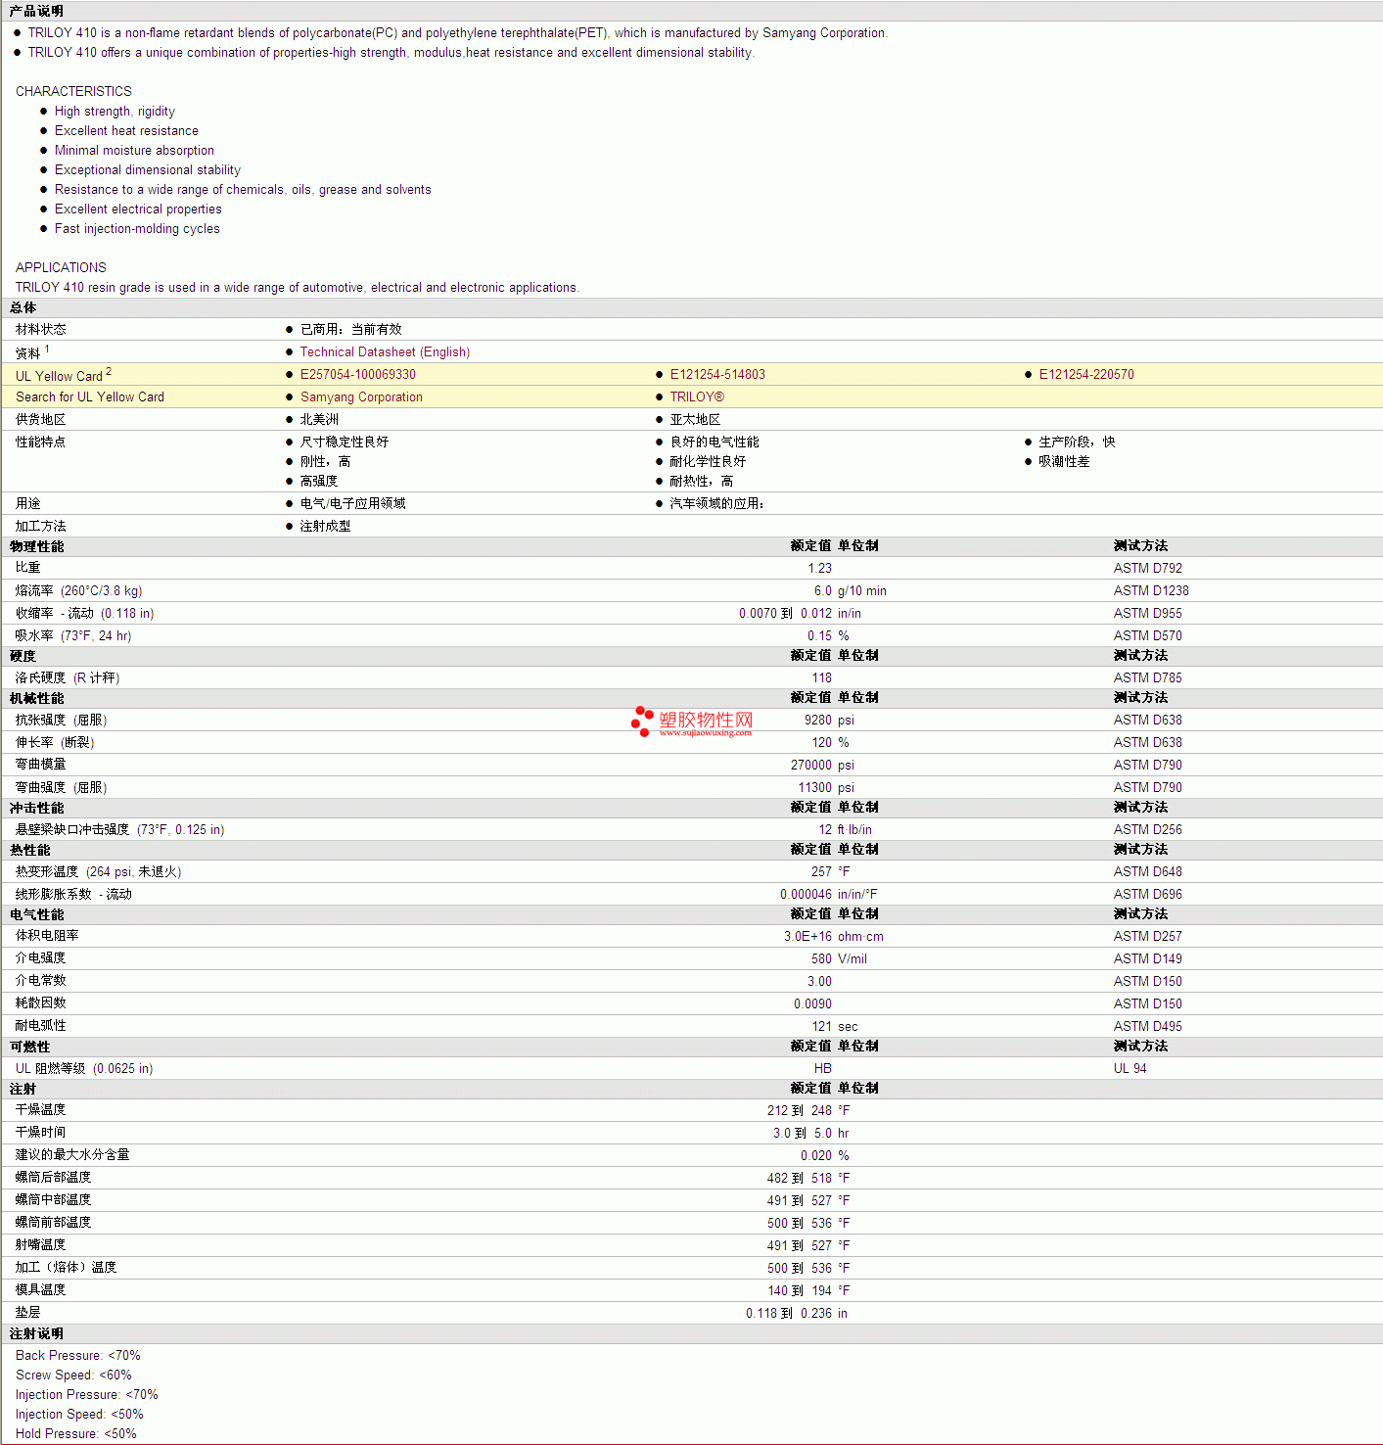Image resolution: width=1383 pixels, height=1445 pixels.
Task: Click the 'Search for UL Yellow Card' label
Action: pyautogui.click(x=90, y=397)
